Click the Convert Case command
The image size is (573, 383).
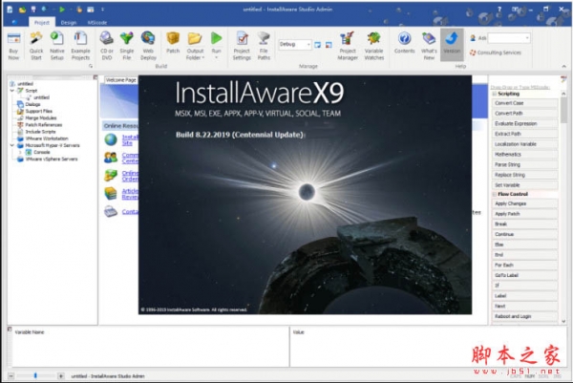click(524, 103)
